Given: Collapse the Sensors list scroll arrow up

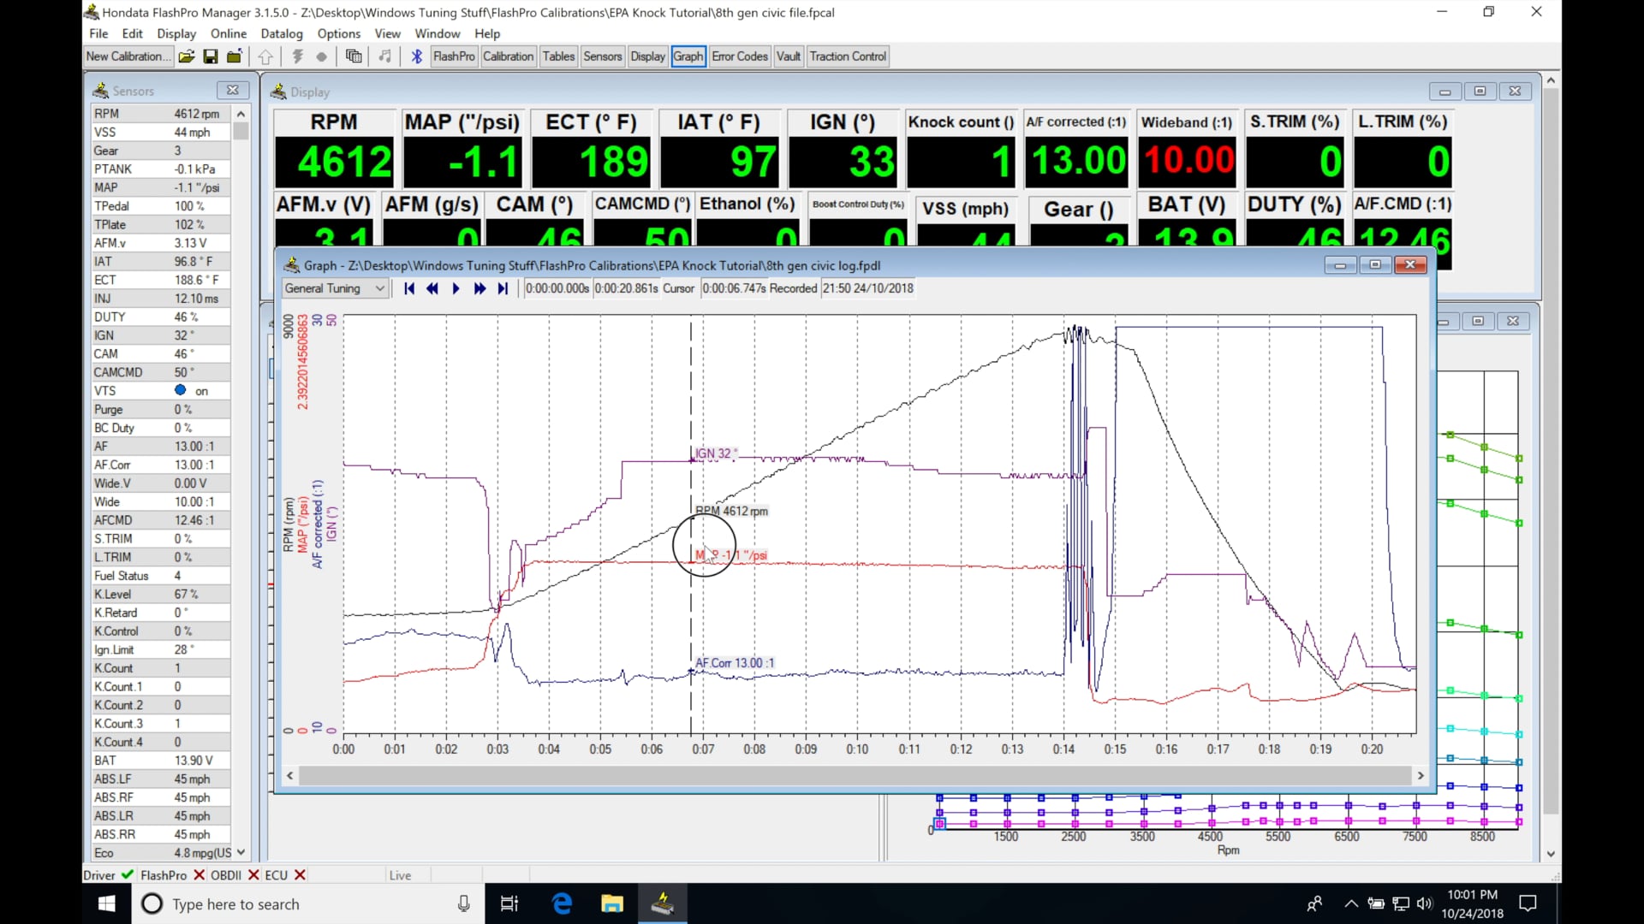Looking at the screenshot, I should [241, 113].
